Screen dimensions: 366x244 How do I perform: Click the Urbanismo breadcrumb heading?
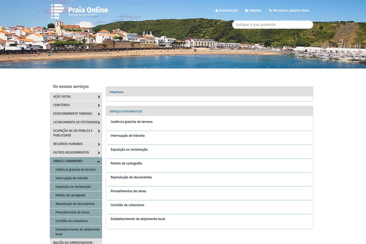click(116, 92)
